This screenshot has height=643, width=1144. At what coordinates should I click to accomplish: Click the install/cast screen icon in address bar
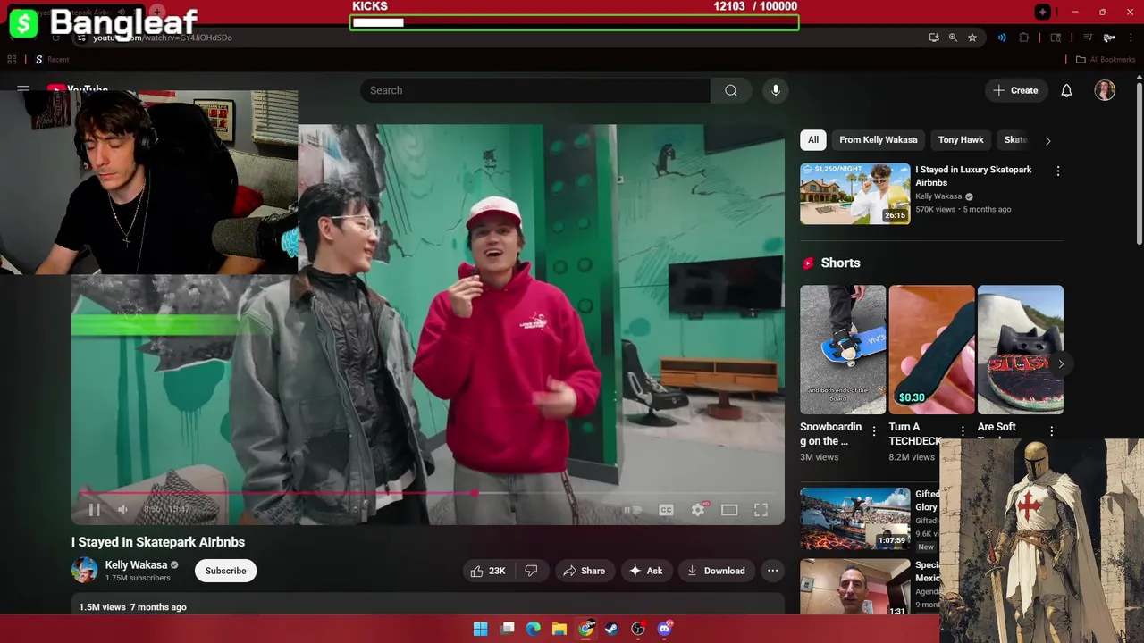pos(933,38)
